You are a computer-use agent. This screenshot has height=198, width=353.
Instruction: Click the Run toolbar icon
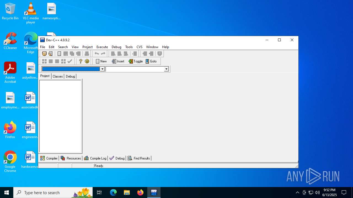[x=50, y=61]
